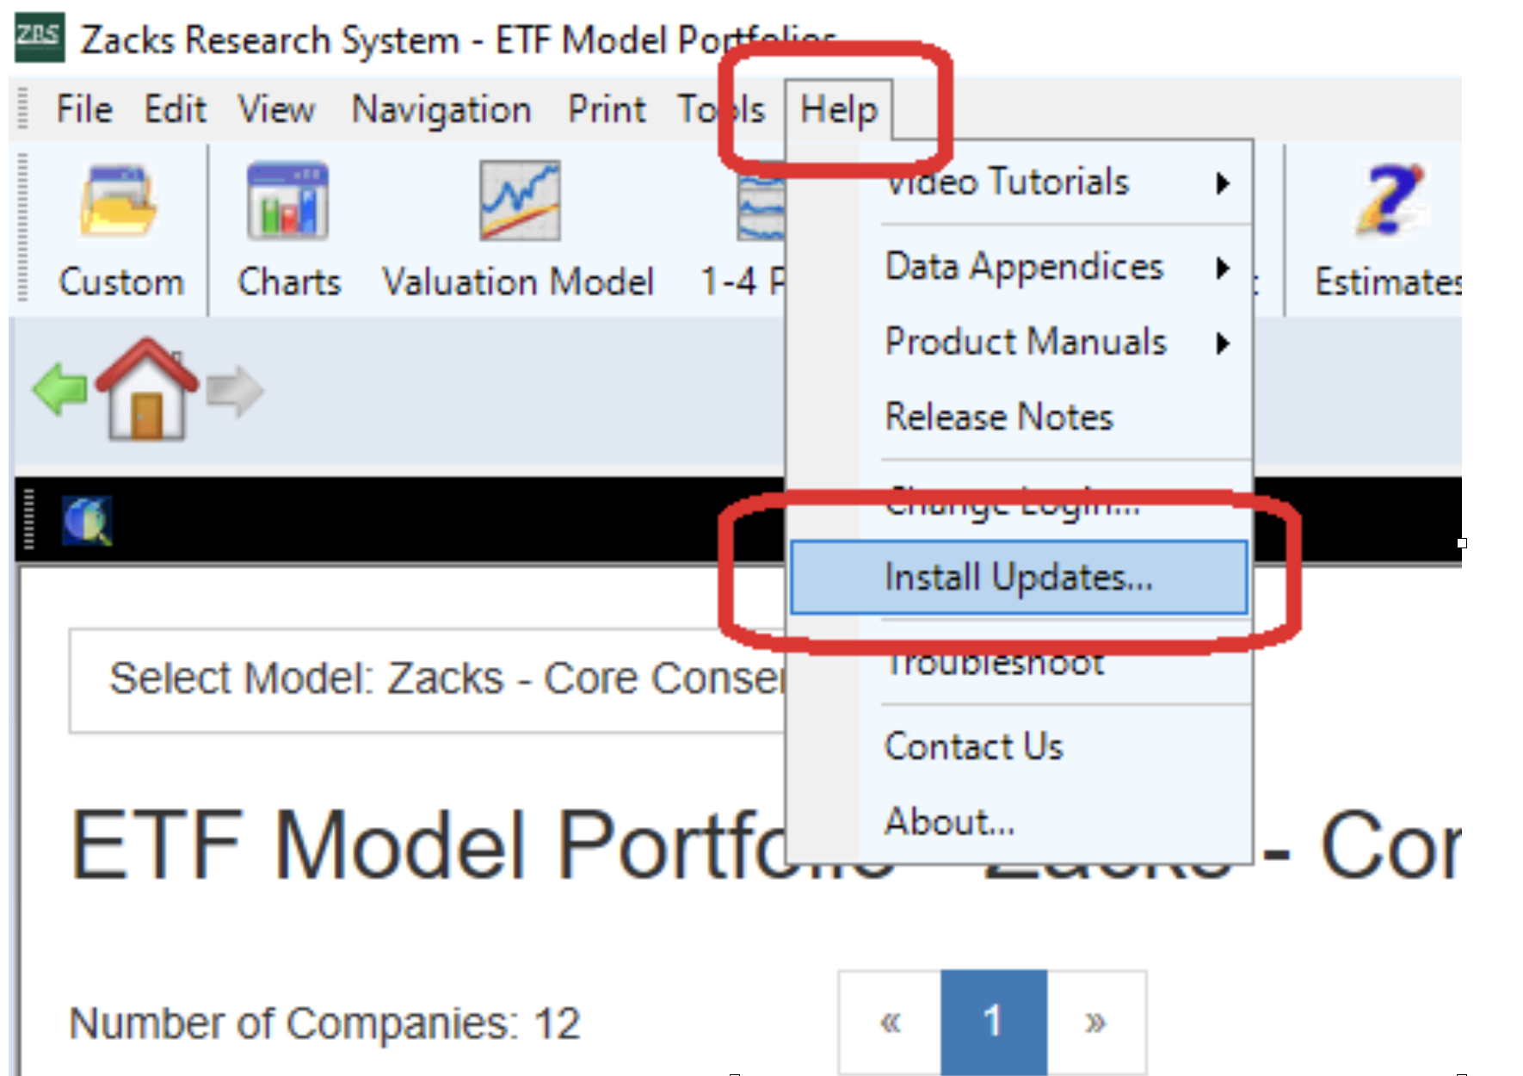Image resolution: width=1523 pixels, height=1076 pixels.
Task: Click the ZRS application logo icon
Action: 40,37
